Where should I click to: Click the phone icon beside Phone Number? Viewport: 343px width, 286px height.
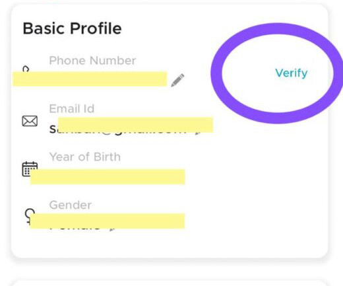coord(26,69)
